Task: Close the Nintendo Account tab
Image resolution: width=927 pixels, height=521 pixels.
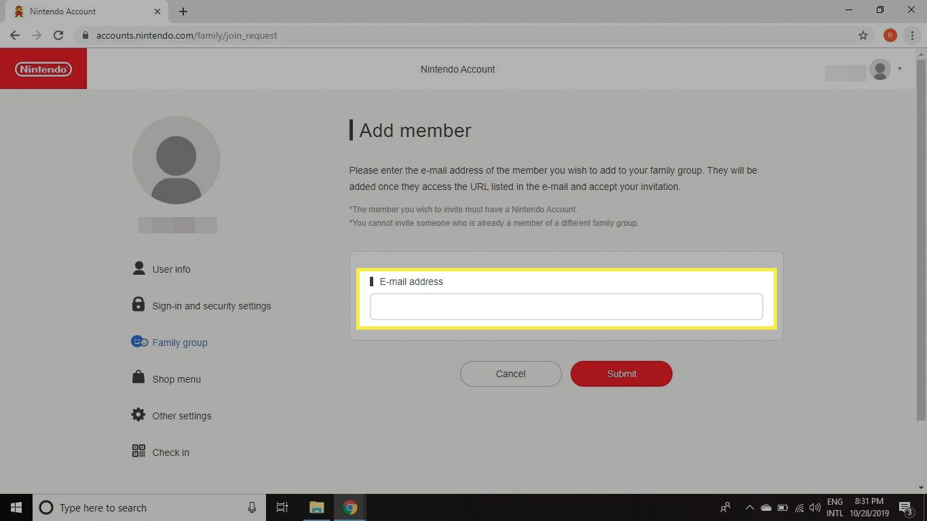Action: pyautogui.click(x=157, y=12)
